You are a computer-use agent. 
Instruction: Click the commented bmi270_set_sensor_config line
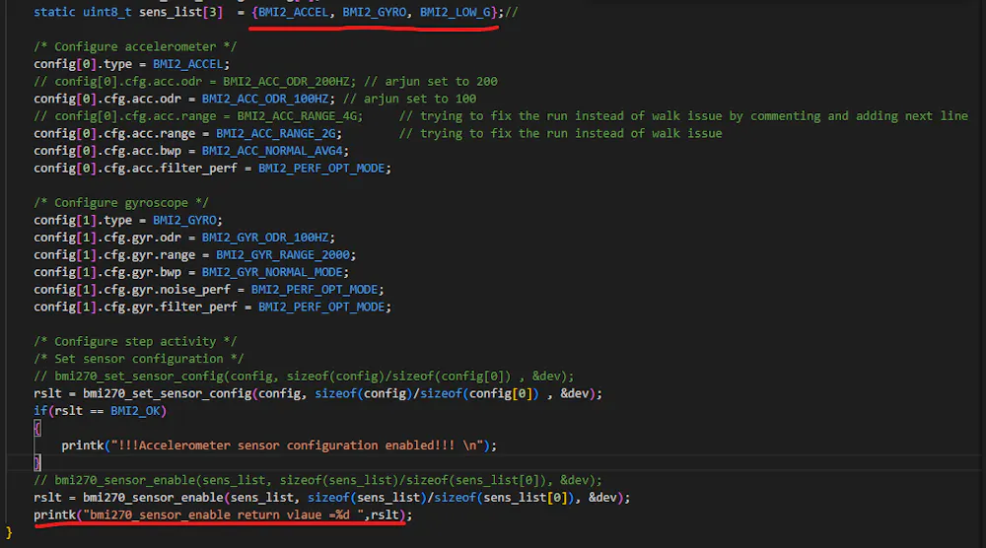coord(304,376)
